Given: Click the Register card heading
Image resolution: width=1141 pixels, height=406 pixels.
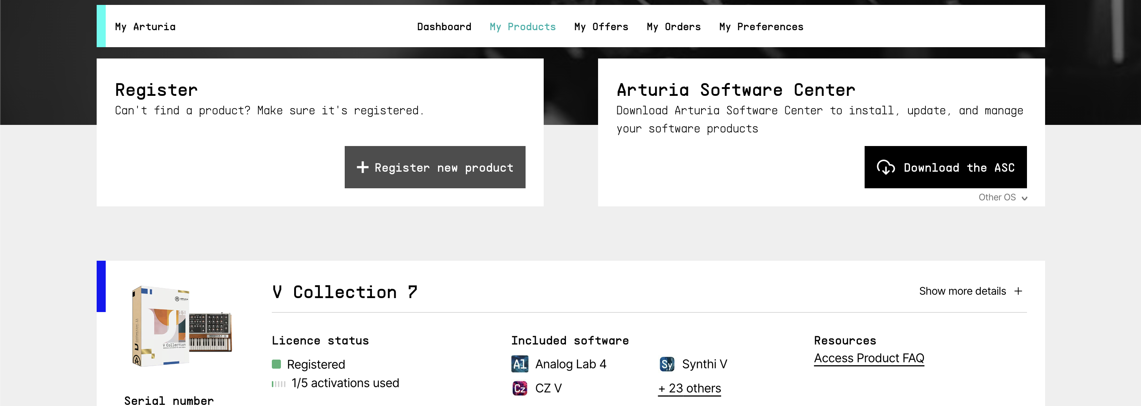Looking at the screenshot, I should click(x=156, y=90).
